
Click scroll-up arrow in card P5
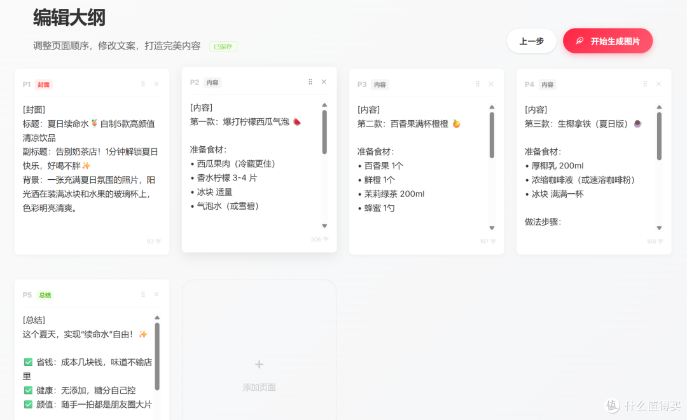[x=157, y=318]
